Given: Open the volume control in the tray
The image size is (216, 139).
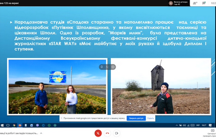Looking at the screenshot, I should (x=184, y=125).
